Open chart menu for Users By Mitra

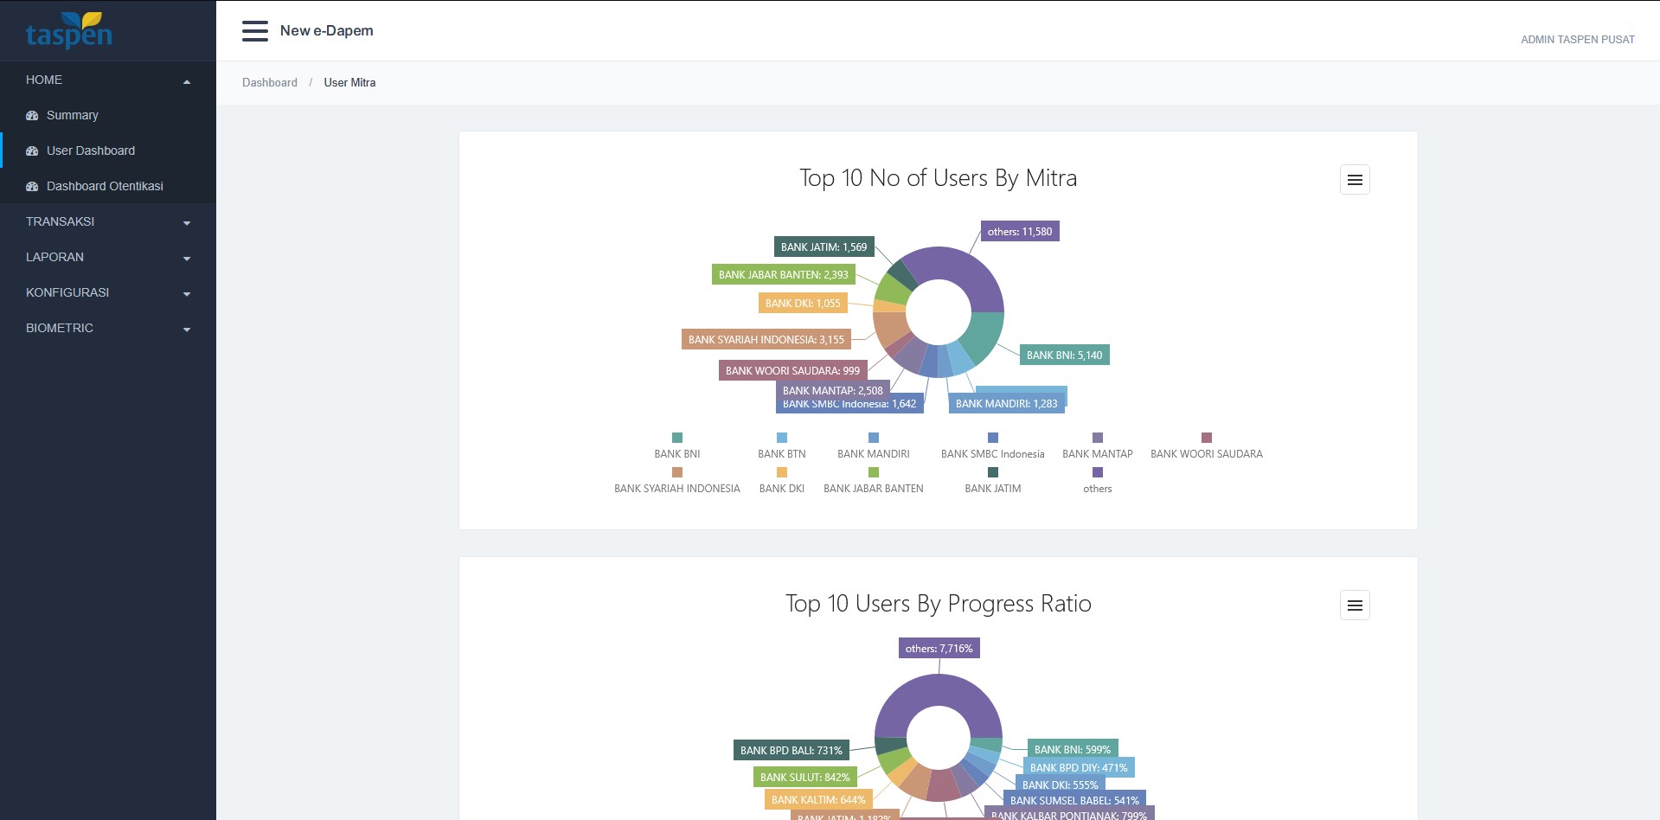click(x=1354, y=180)
